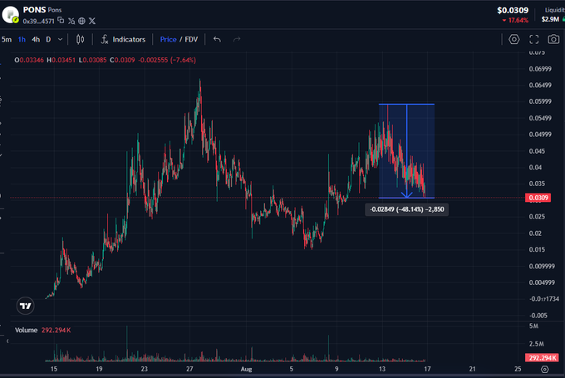This screenshot has width=565, height=378.
Task: Select the 5m timeframe
Action: 7,39
